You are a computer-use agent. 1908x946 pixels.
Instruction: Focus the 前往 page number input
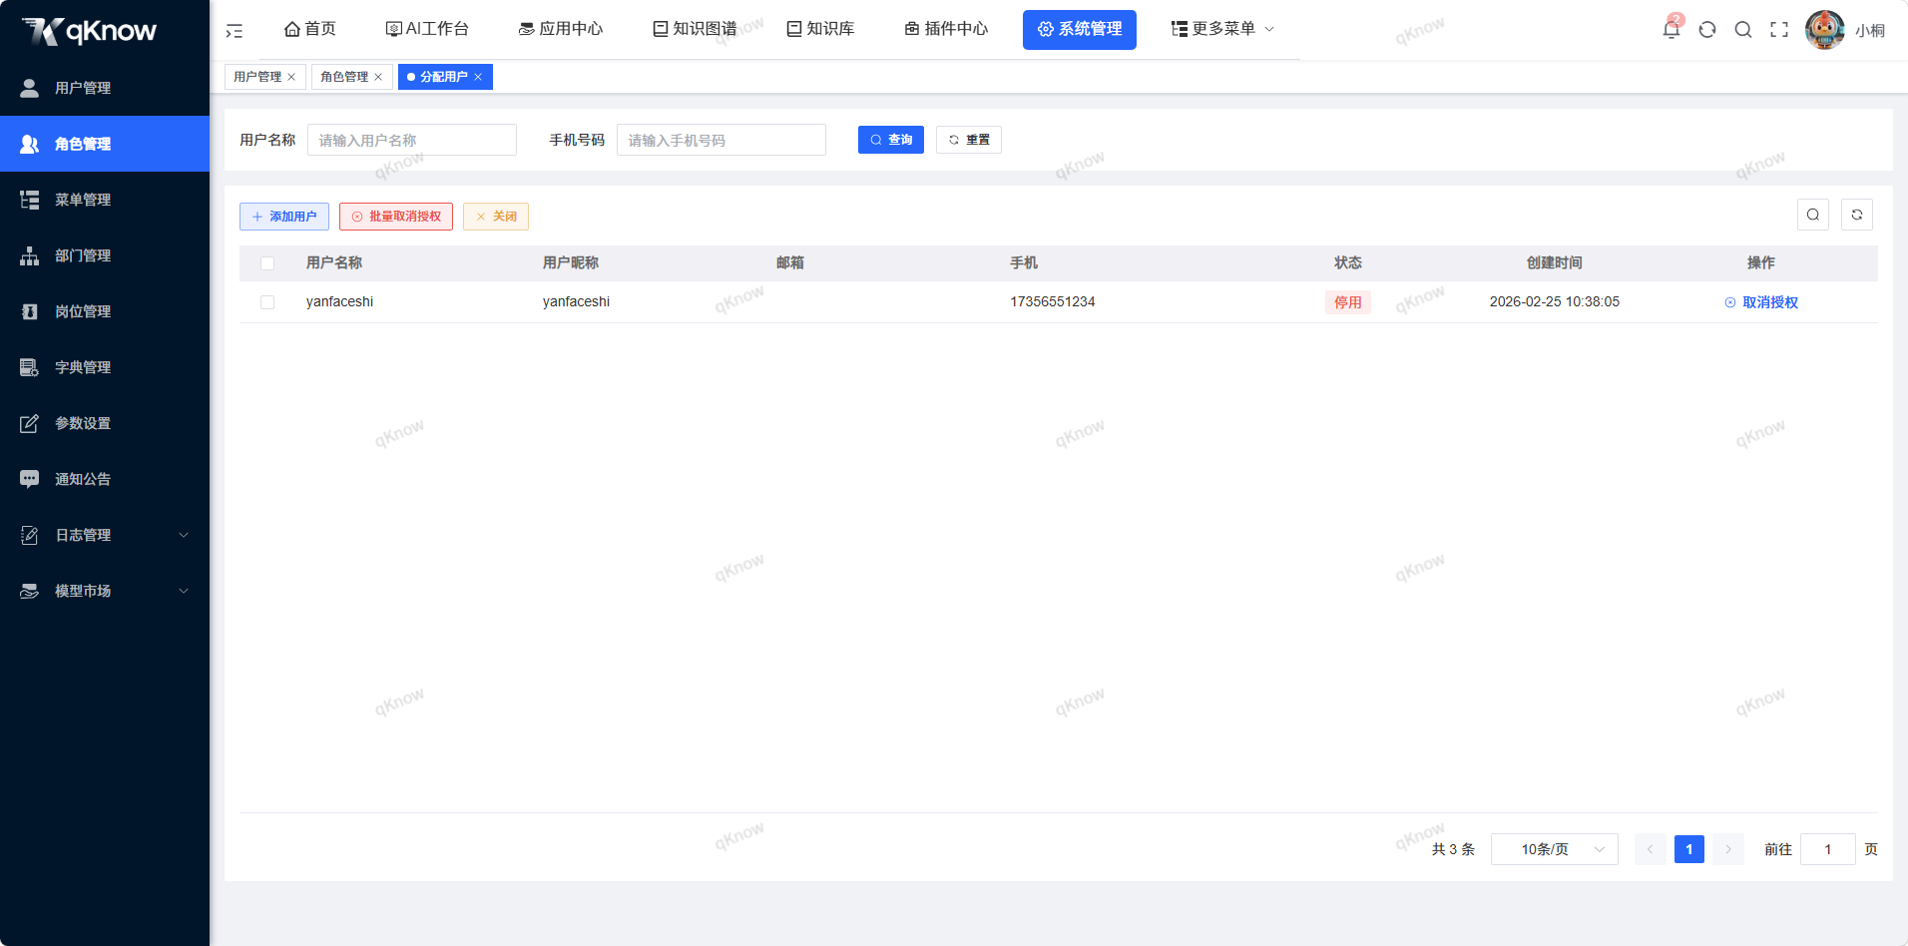point(1828,849)
